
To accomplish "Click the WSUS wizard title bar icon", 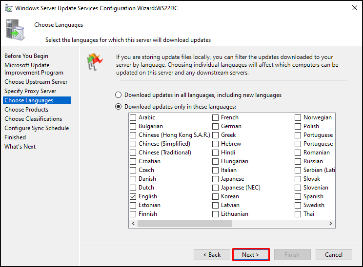I will click(x=9, y=8).
